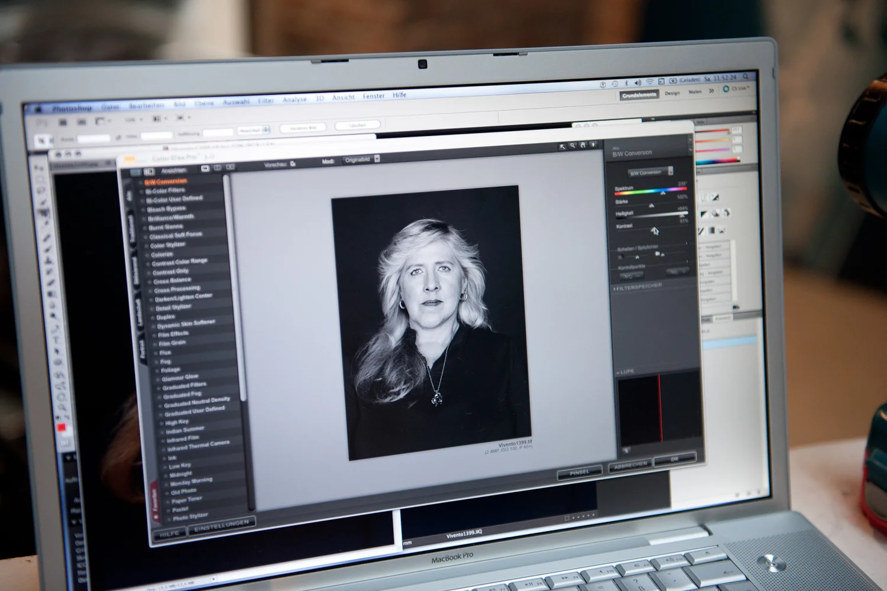Click the PINSEL button

point(580,472)
